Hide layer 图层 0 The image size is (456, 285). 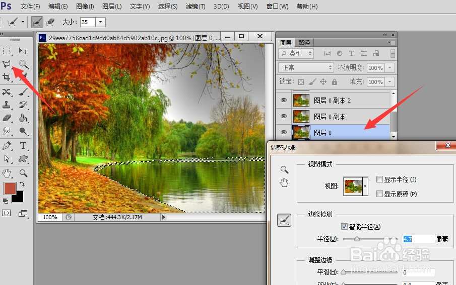pyautogui.click(x=284, y=132)
